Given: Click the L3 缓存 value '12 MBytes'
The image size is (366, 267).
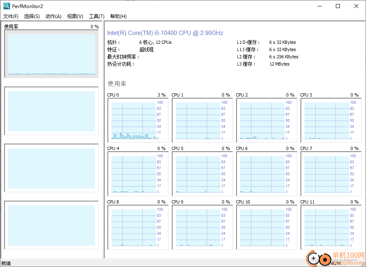Looking at the screenshot, I should (280, 64).
